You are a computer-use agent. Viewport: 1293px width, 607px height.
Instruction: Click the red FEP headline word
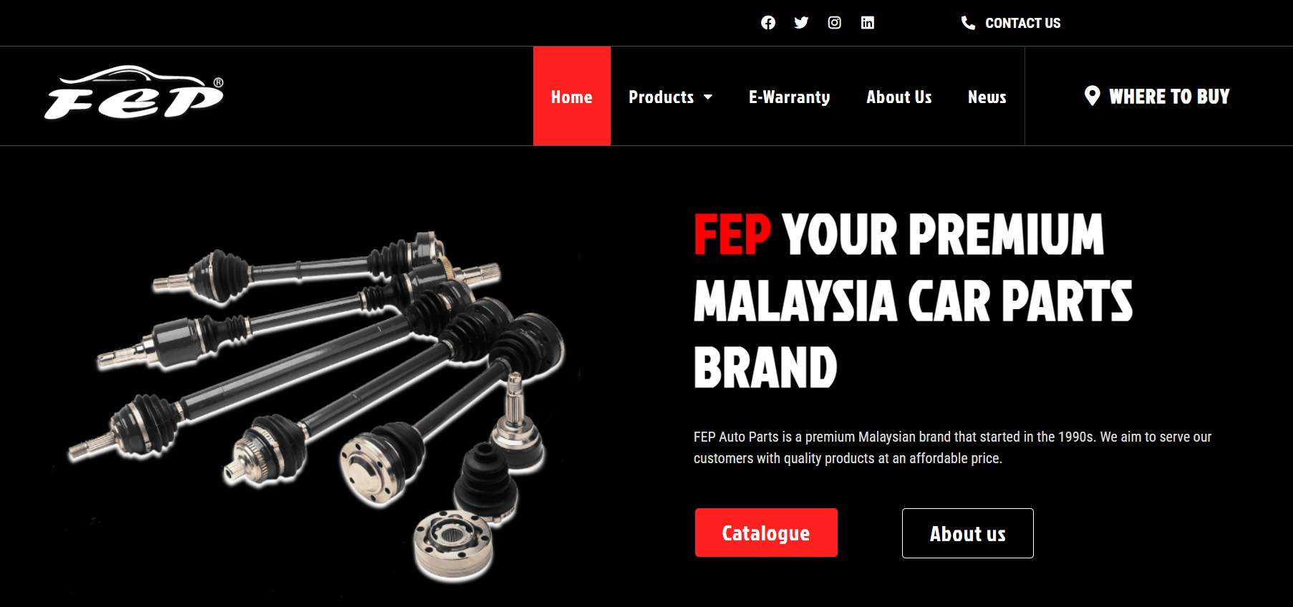732,234
